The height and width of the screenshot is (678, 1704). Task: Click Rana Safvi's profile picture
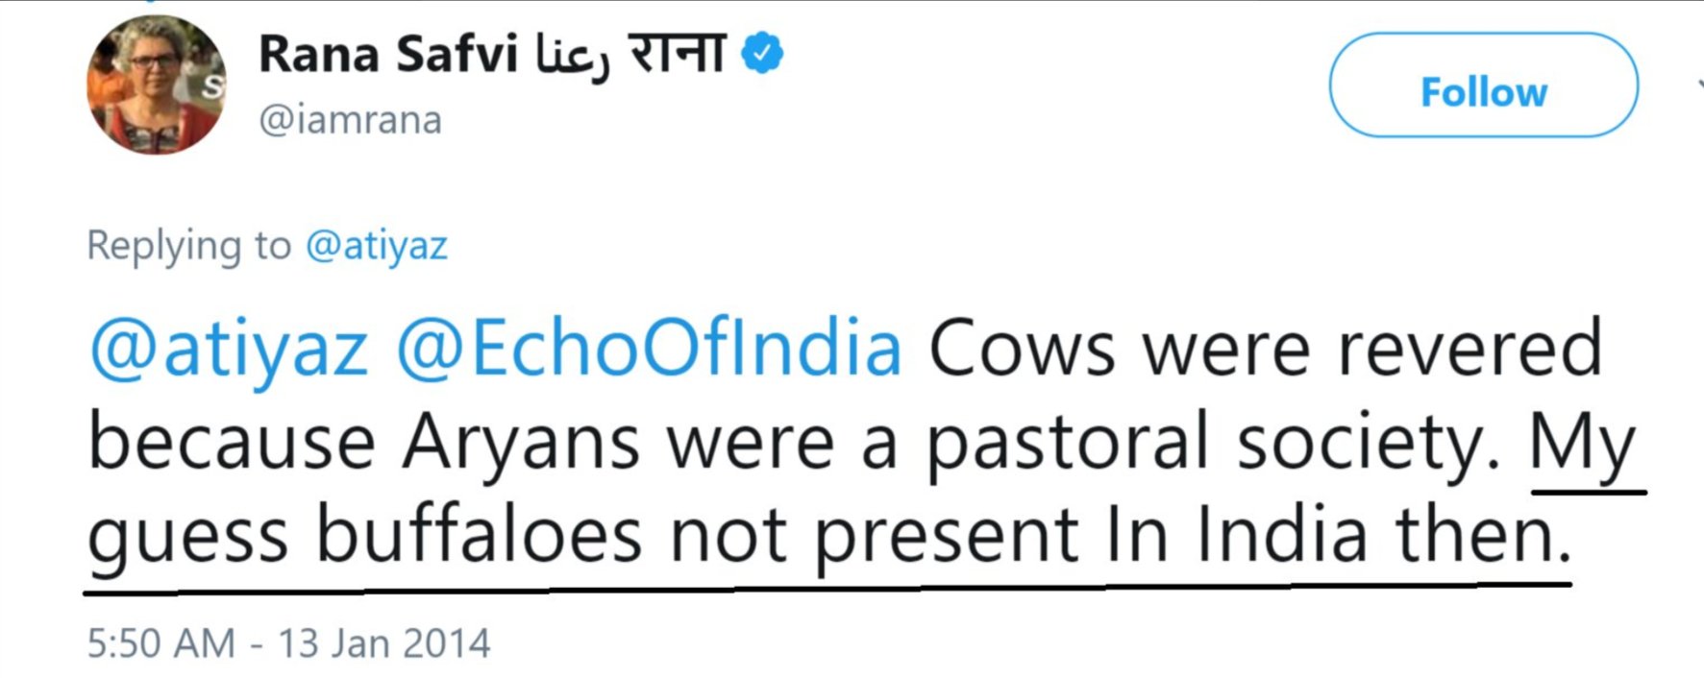(157, 85)
